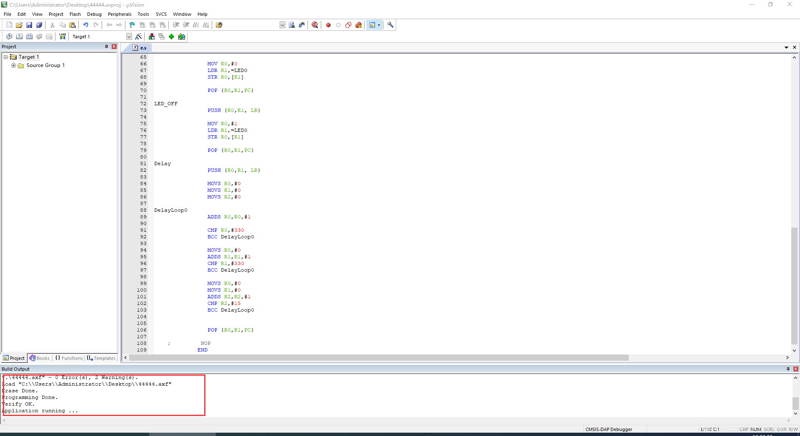Disable all breakpoints icon
This screenshot has height=436, width=800.
348,25
